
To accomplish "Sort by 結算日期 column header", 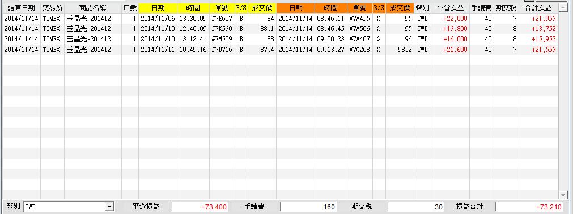I will (21, 8).
